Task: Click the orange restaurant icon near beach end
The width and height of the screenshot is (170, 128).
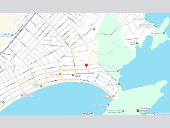Action: [113, 96]
